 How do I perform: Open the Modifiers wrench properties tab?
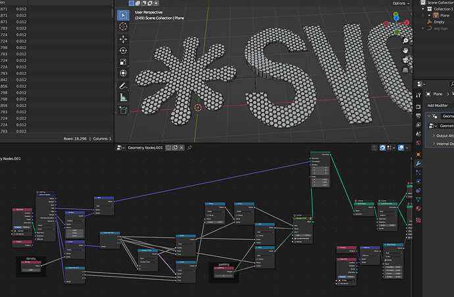[x=418, y=164]
